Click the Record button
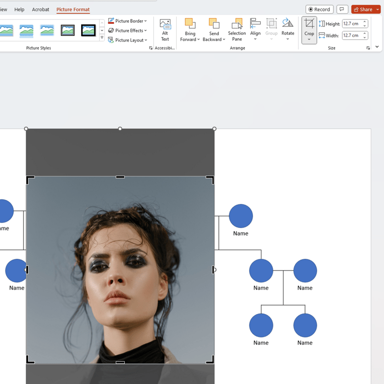384x384 pixels. 319,9
